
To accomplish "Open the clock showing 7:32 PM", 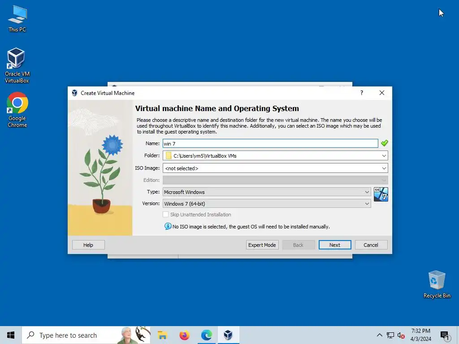I will (420, 335).
